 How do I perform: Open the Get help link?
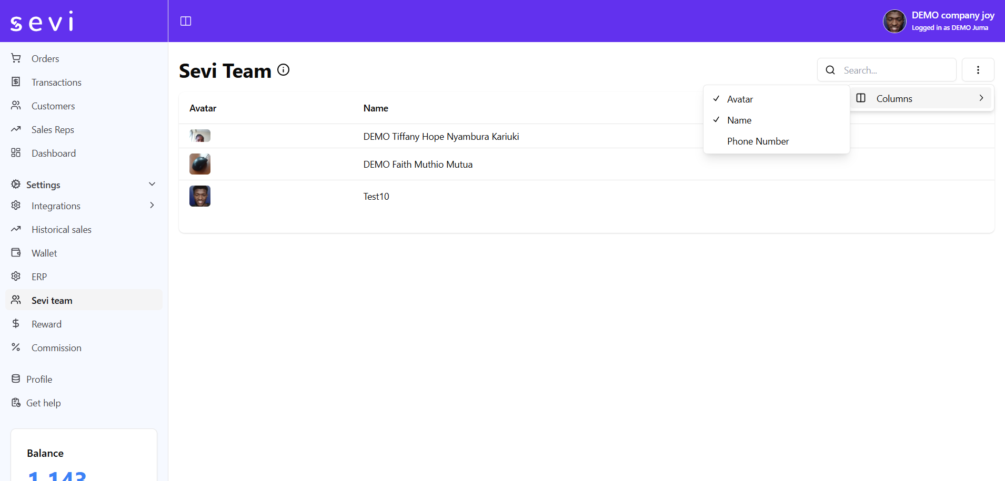click(43, 403)
